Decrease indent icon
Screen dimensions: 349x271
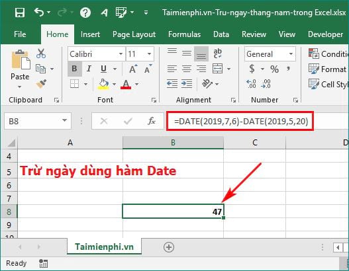[x=172, y=84]
